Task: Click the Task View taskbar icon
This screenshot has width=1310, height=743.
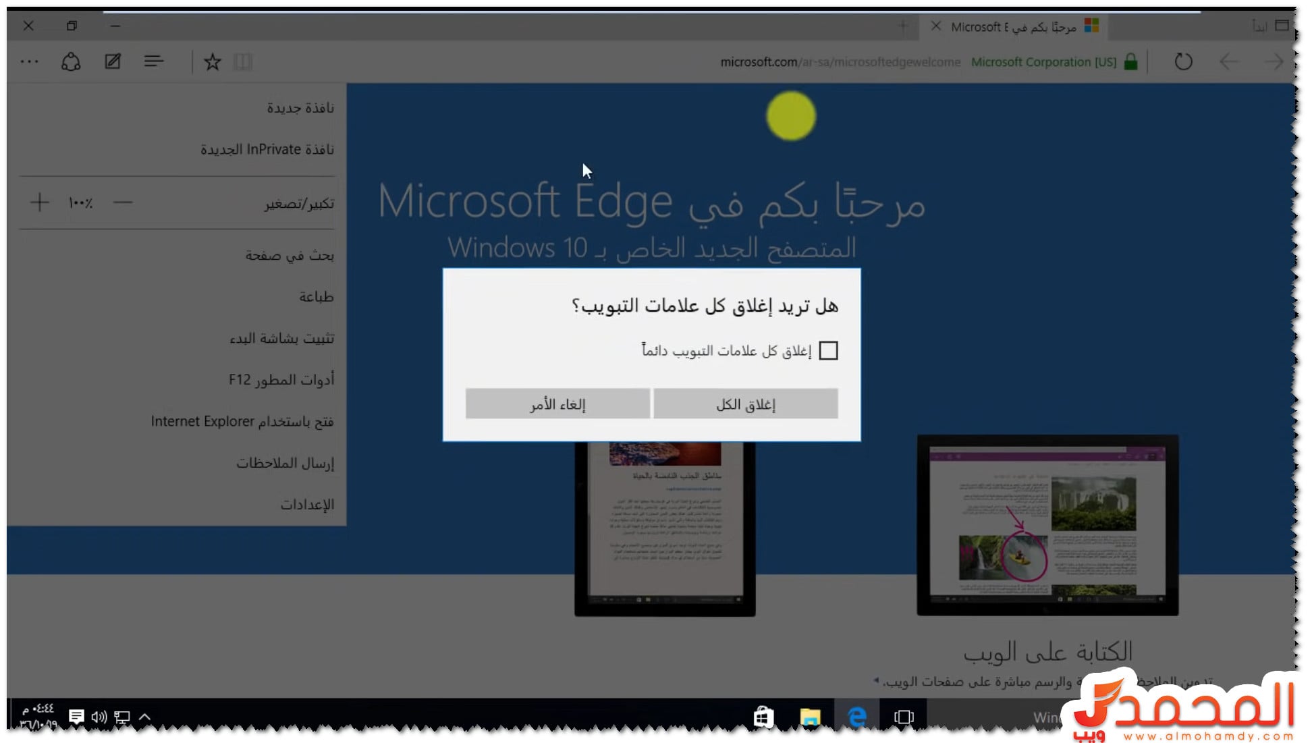Action: (904, 717)
